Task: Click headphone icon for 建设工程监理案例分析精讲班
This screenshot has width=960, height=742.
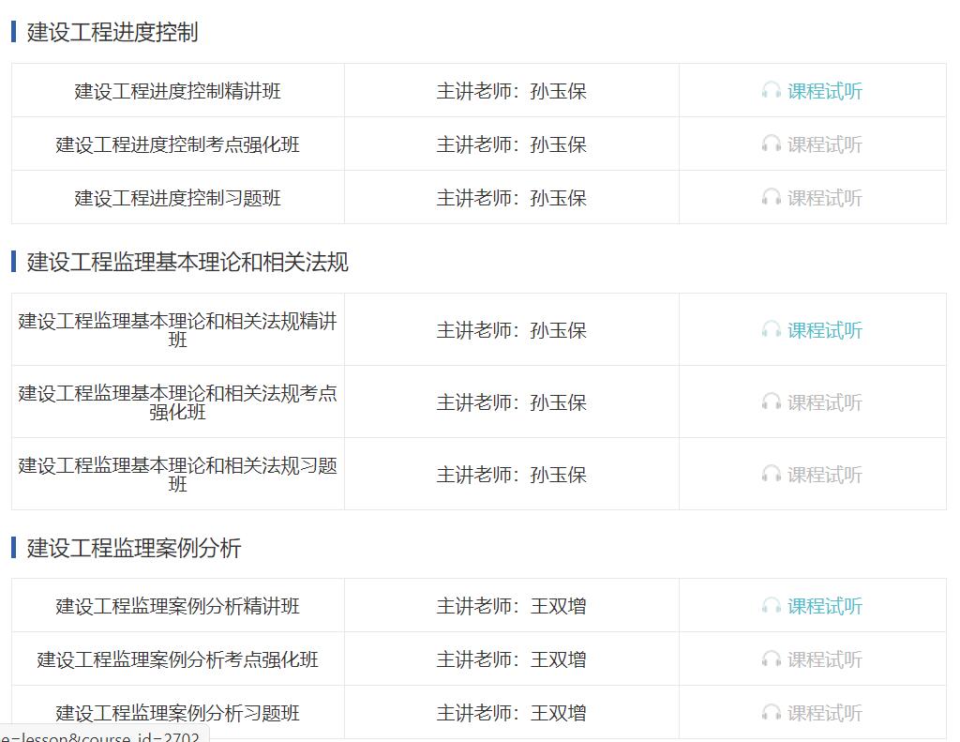Action: coord(772,606)
